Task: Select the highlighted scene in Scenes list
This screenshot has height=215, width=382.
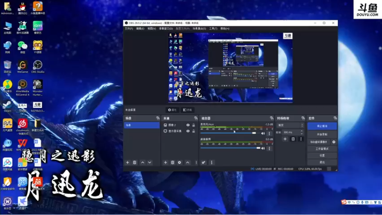Action: pos(141,125)
